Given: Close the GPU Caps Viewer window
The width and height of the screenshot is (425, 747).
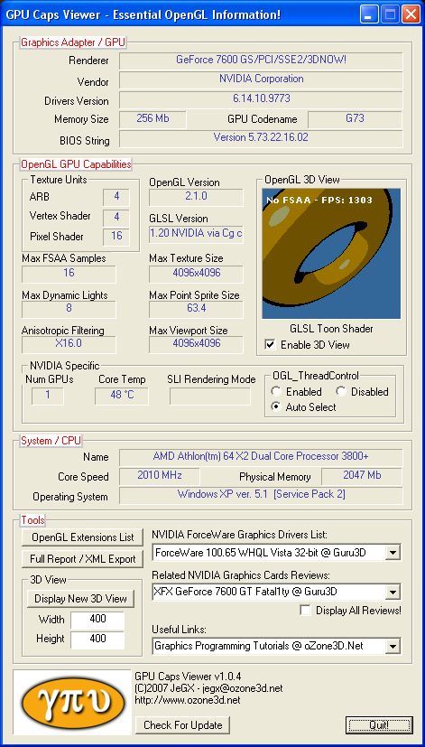Looking at the screenshot, I should [411, 14].
